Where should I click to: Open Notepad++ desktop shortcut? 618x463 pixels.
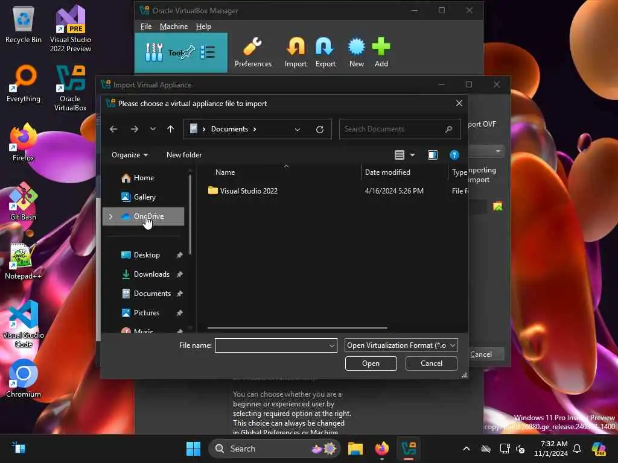(24, 261)
